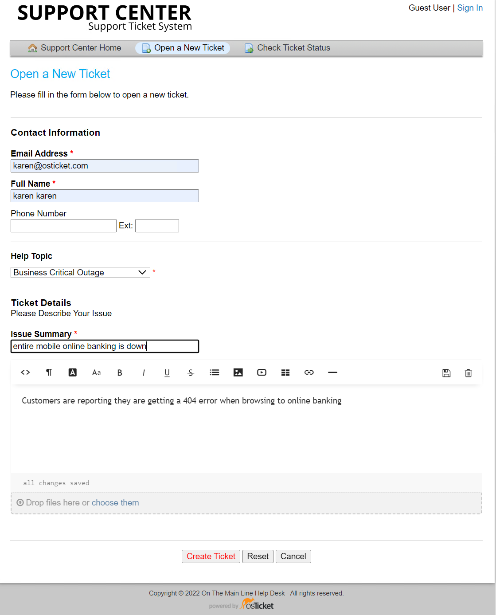Viewport: 496px width, 615px height.
Task: Focus the Email Address field
Action: point(105,166)
